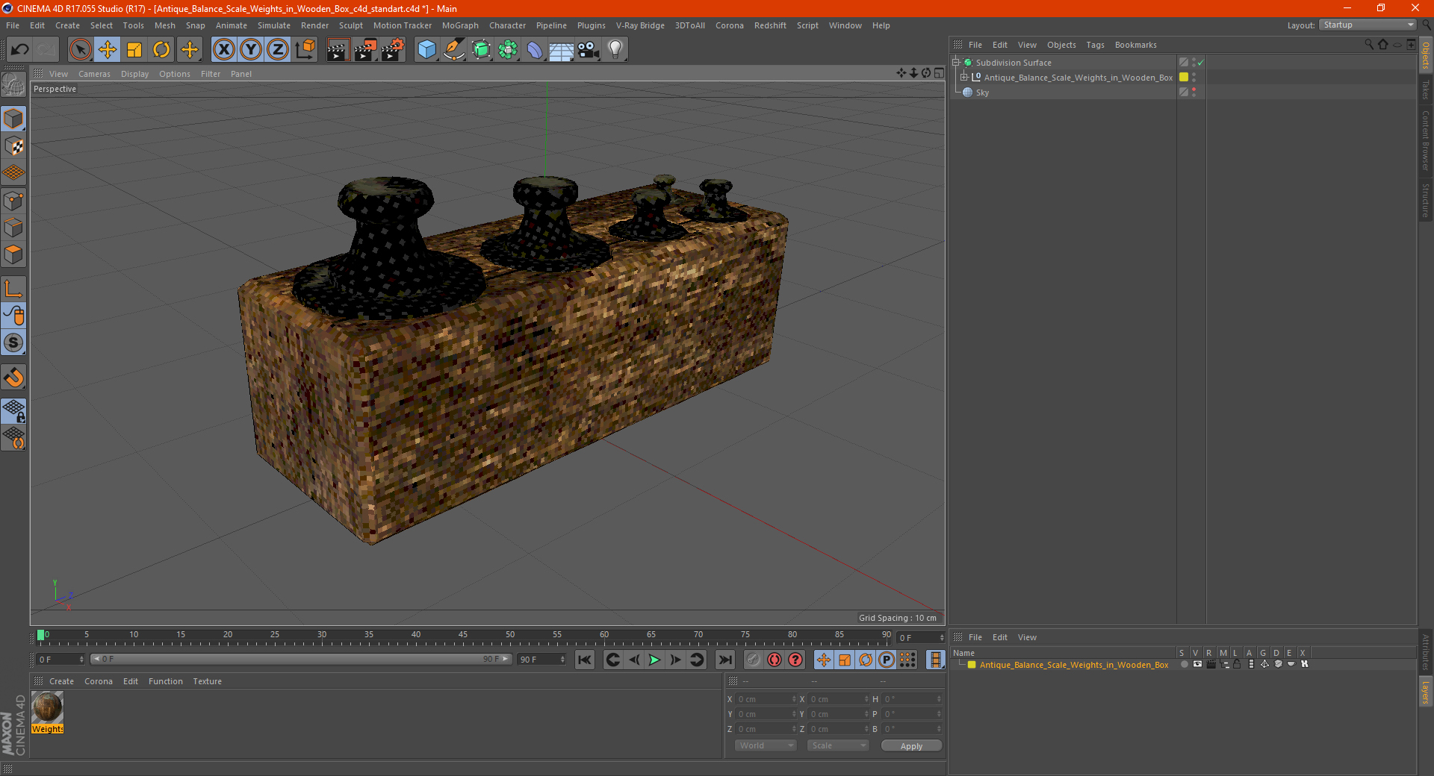Go to start of animation
This screenshot has width=1434, height=776.
585,660
